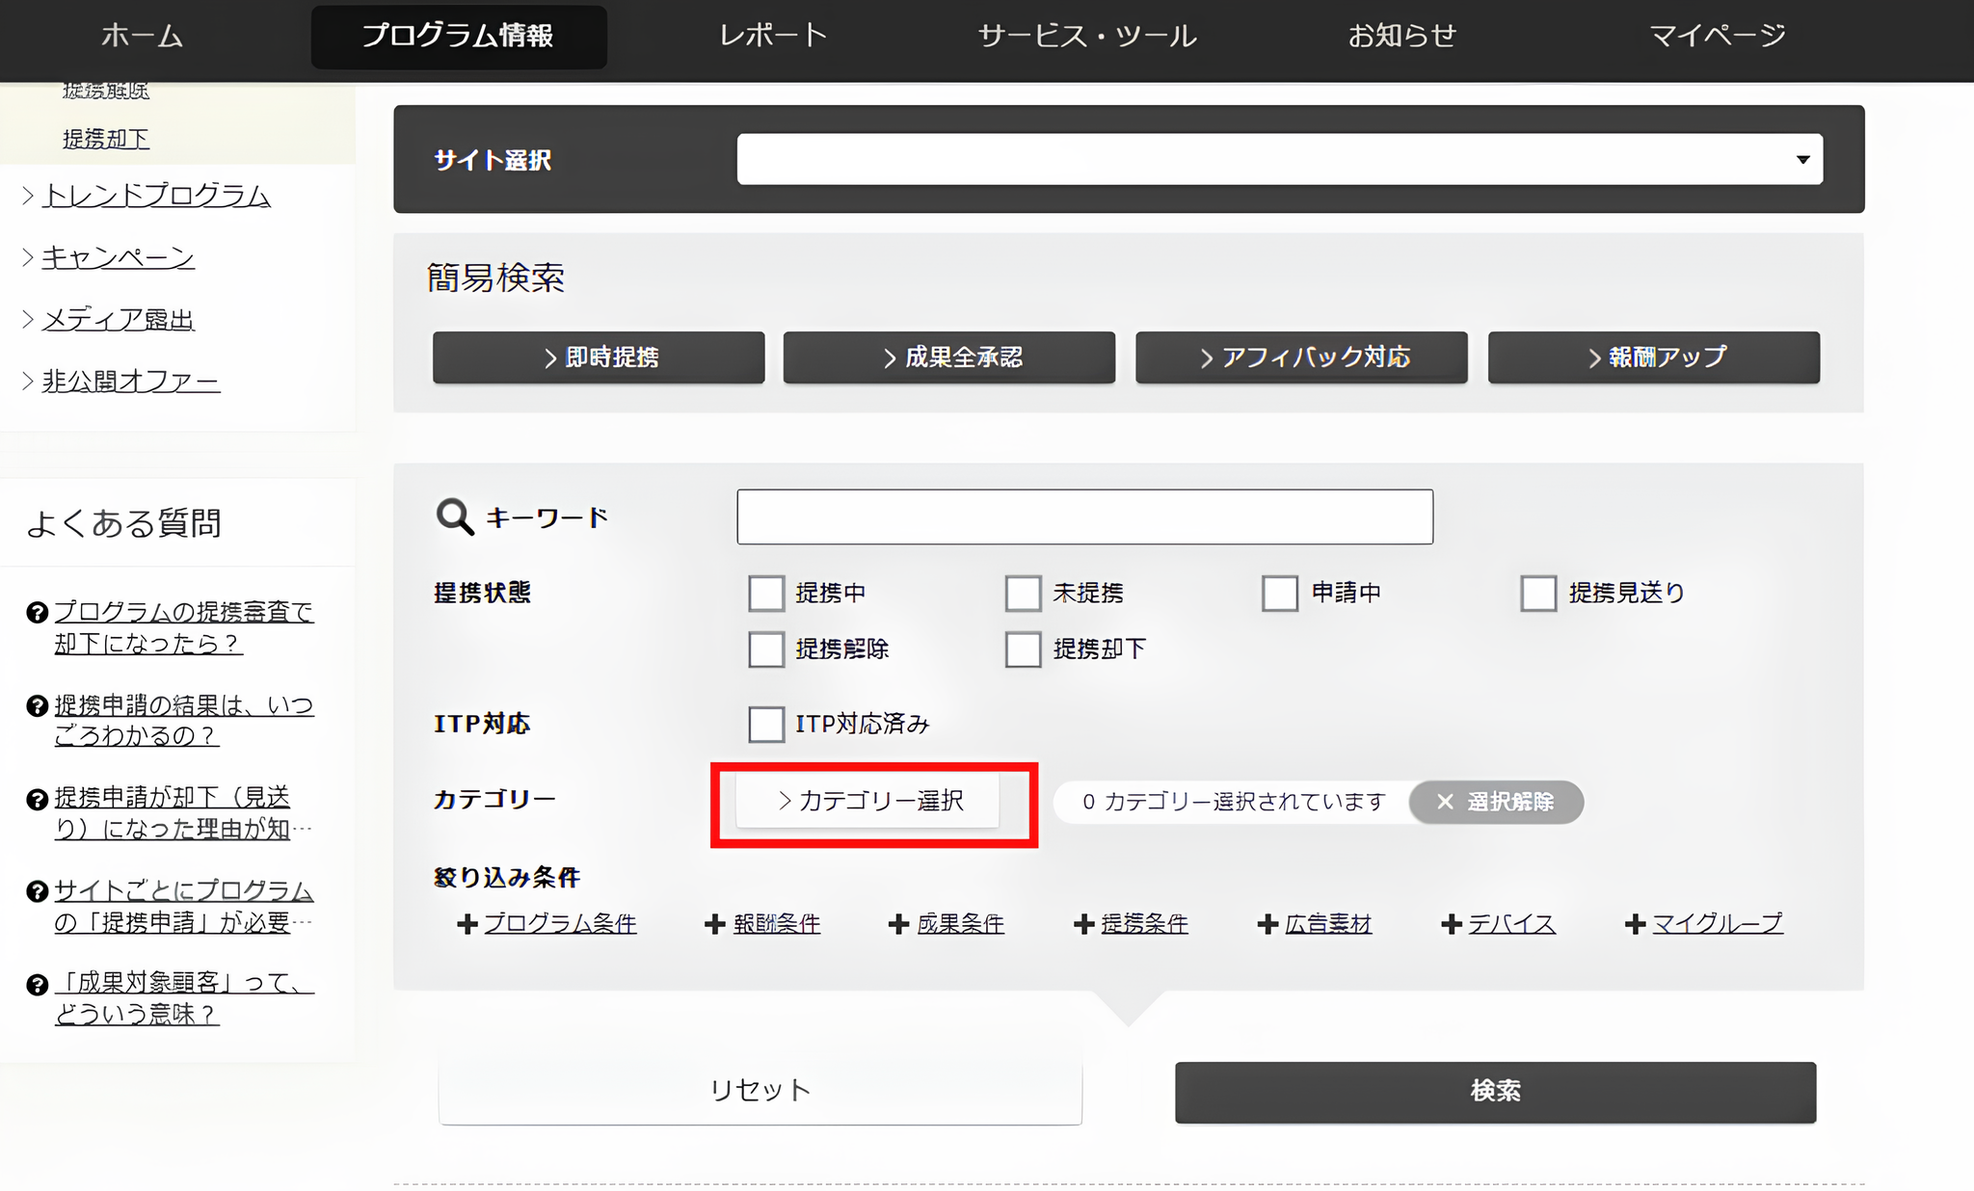Open the マイページ menu
The width and height of the screenshot is (1974, 1191).
(x=1716, y=37)
